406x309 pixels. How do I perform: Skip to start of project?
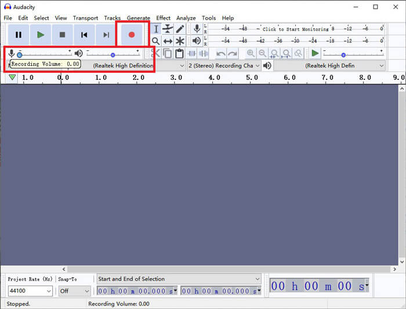[x=84, y=35]
